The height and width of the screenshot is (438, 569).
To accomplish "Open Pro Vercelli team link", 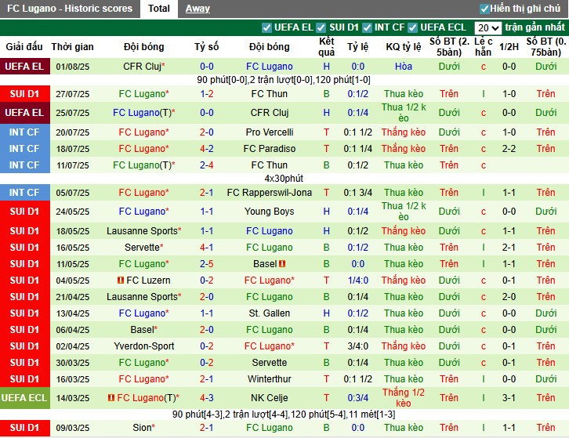I will (270, 132).
